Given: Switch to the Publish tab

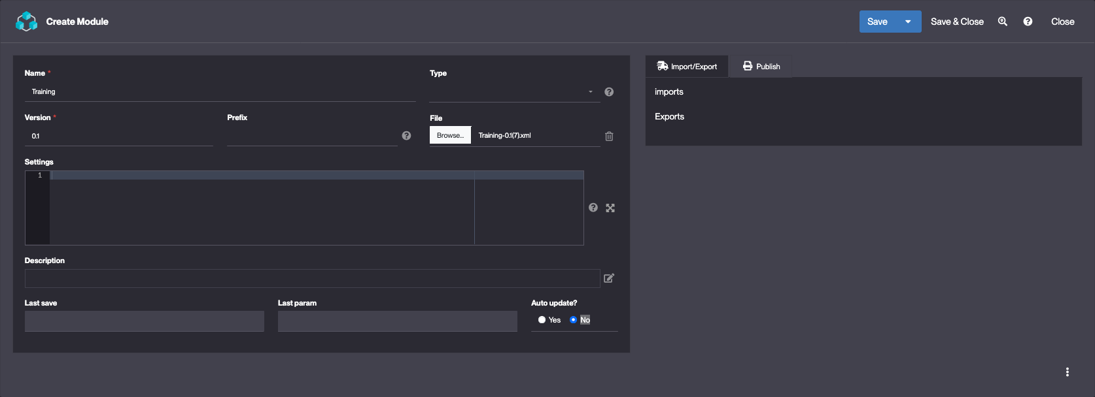Looking at the screenshot, I should tap(761, 67).
